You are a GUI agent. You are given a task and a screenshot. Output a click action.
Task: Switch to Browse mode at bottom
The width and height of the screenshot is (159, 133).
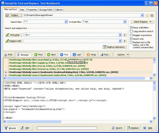pos(10,128)
